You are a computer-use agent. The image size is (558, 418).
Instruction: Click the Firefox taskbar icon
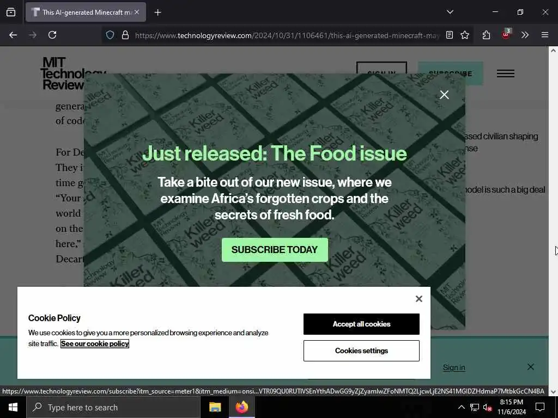point(241,407)
